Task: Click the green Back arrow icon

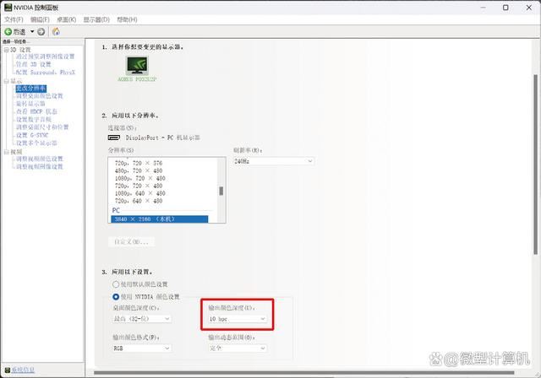Action: point(8,31)
